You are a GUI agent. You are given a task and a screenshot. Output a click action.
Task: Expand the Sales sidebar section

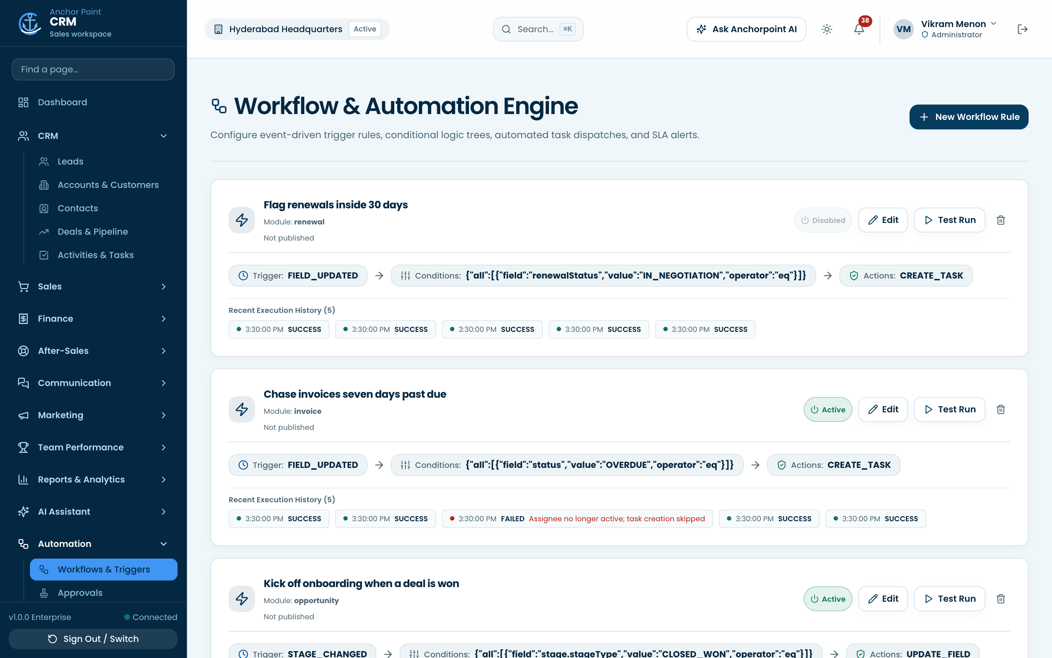coord(93,286)
